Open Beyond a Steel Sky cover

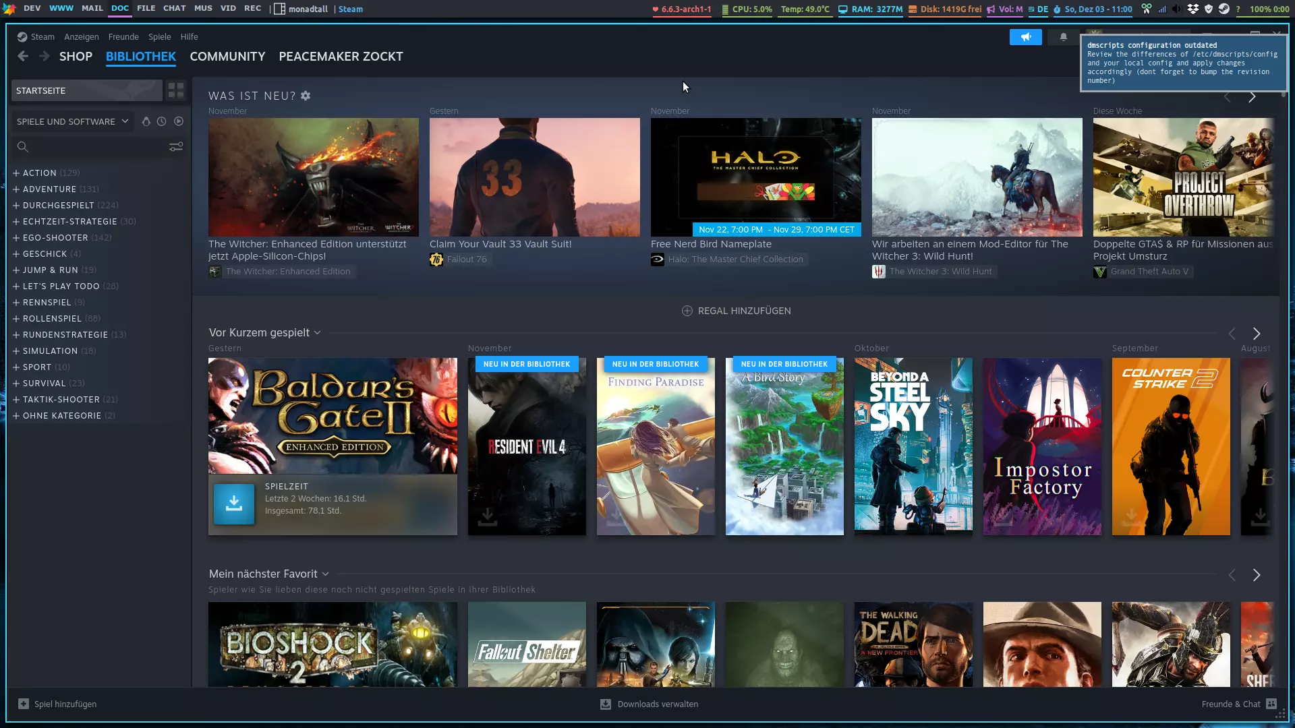pyautogui.click(x=913, y=446)
